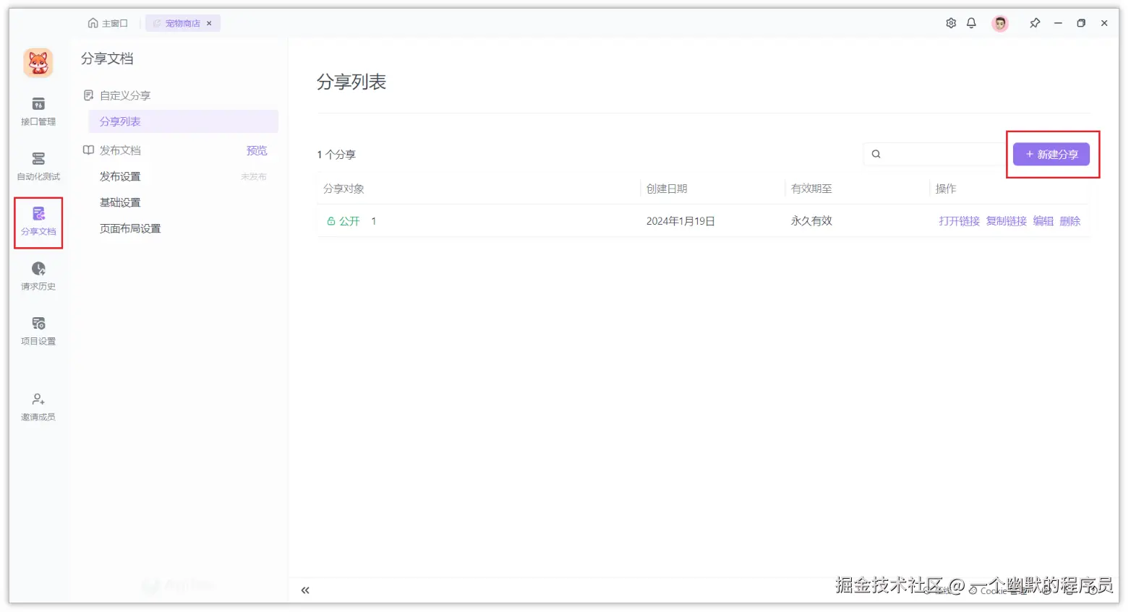Collapse the 发布文档 section
The height and width of the screenshot is (612, 1131).
88,150
